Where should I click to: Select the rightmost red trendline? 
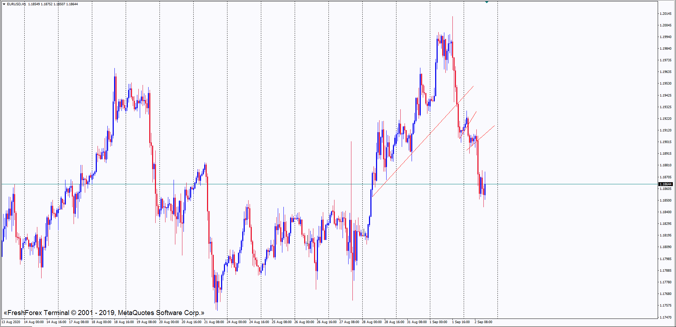point(486,133)
